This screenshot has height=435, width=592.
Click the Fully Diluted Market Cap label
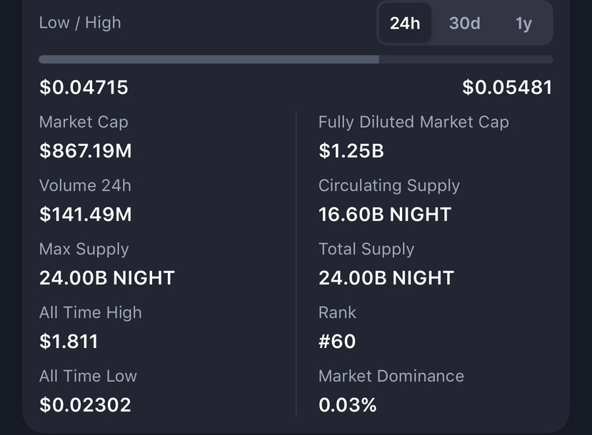(413, 122)
